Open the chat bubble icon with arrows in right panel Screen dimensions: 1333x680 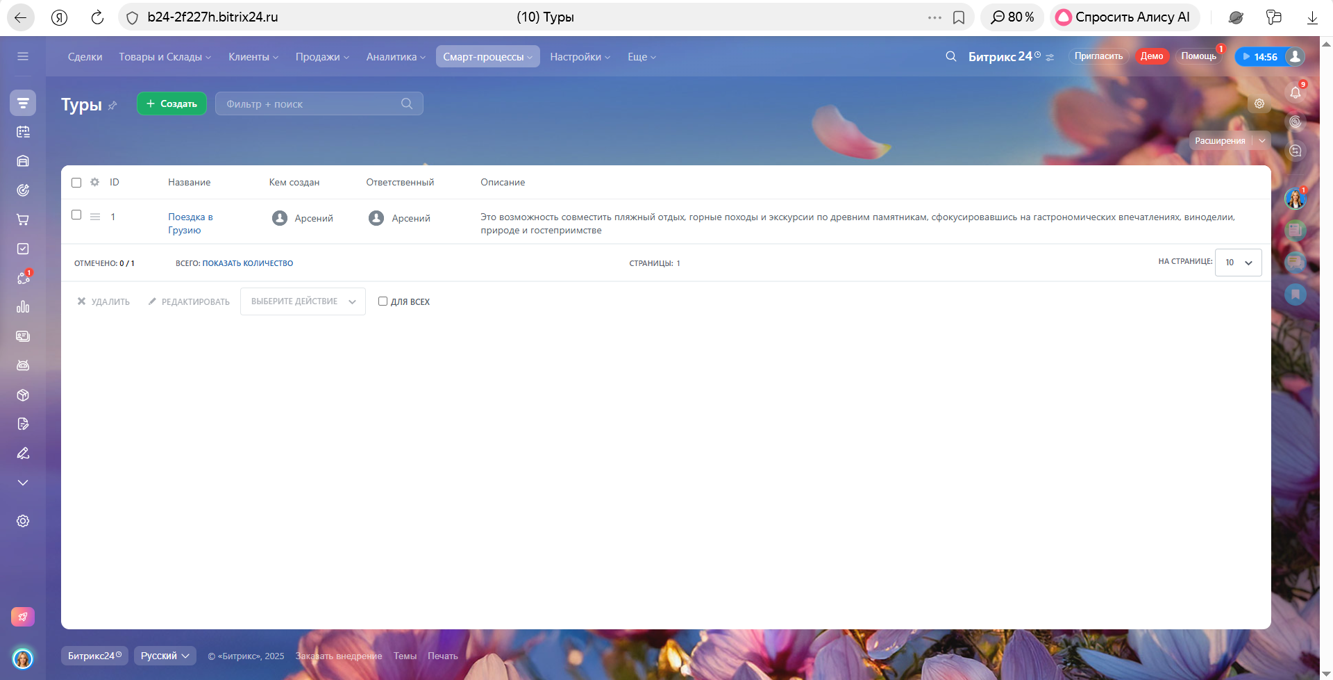(x=1296, y=151)
